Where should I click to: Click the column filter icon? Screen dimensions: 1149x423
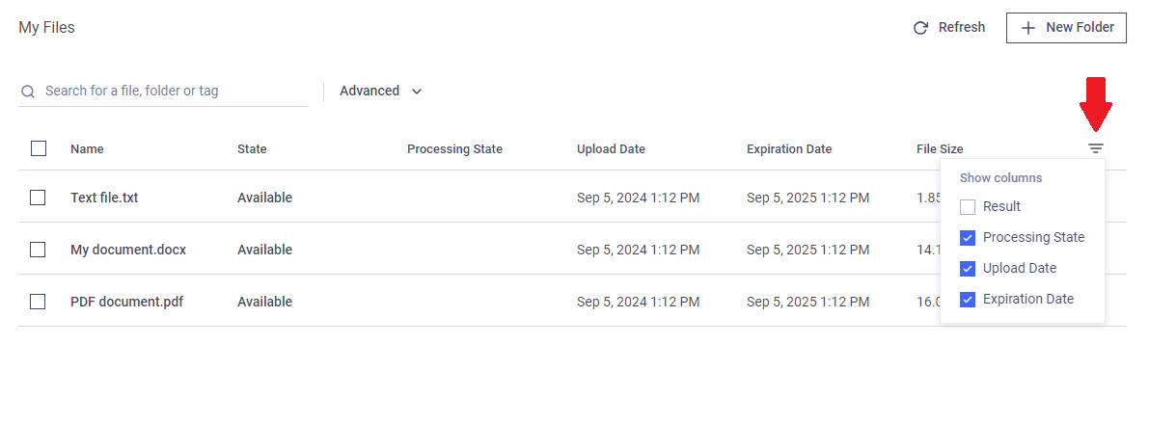(x=1096, y=148)
